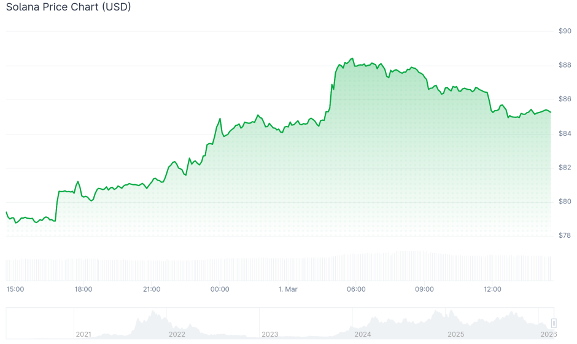
Task: Click the range navigator drag handle
Action: coord(554,322)
